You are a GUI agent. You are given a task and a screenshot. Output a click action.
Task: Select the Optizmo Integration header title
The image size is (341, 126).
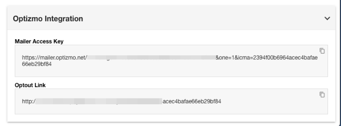tap(48, 19)
